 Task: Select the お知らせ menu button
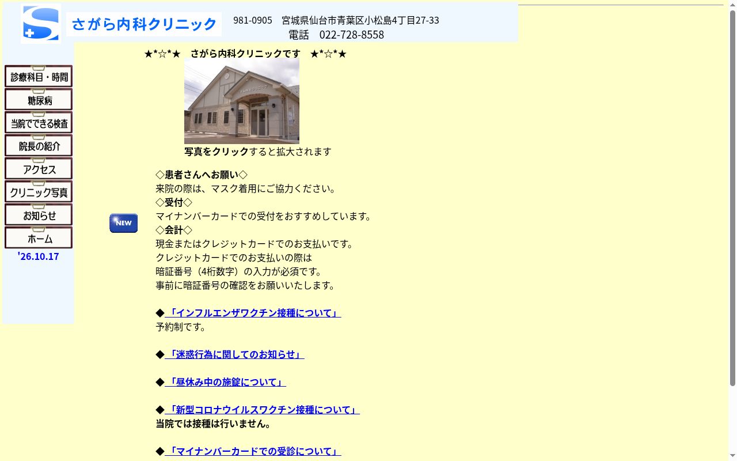click(39, 214)
